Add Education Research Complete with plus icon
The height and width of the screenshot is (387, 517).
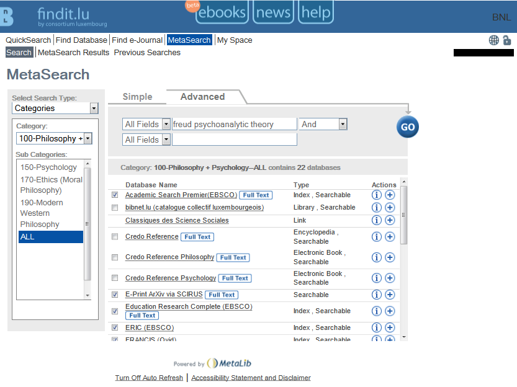pos(390,311)
